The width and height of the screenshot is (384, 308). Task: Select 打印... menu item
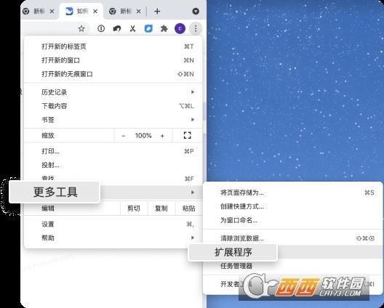113,151
